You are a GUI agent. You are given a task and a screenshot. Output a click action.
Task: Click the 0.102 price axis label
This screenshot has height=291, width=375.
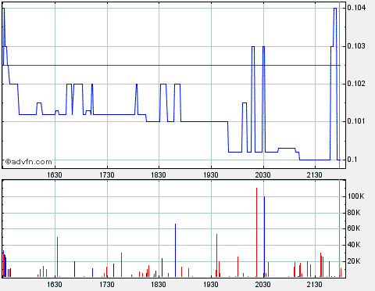coord(356,84)
